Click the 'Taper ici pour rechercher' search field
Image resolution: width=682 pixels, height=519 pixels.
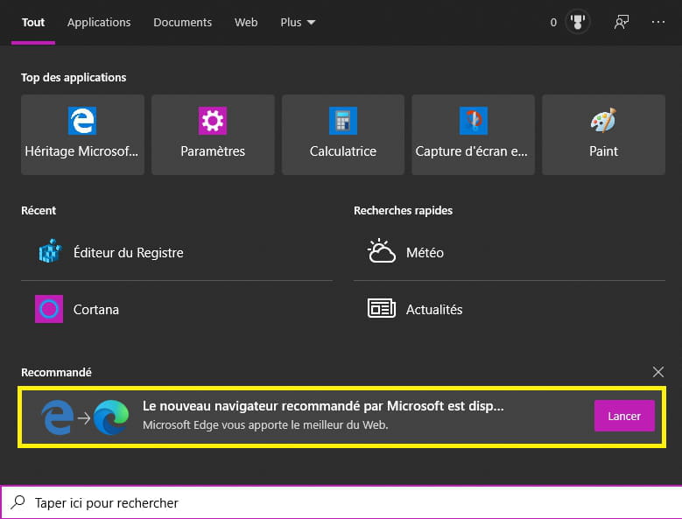[341, 502]
